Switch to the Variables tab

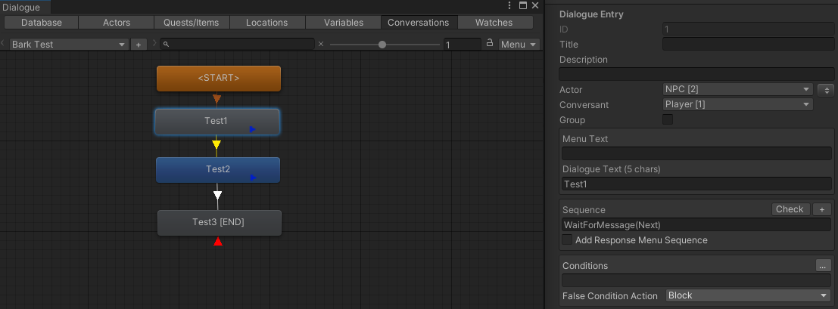click(343, 23)
